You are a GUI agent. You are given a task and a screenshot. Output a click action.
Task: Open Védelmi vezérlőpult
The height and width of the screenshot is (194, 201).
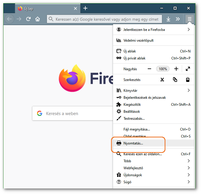pyautogui.click(x=154, y=40)
